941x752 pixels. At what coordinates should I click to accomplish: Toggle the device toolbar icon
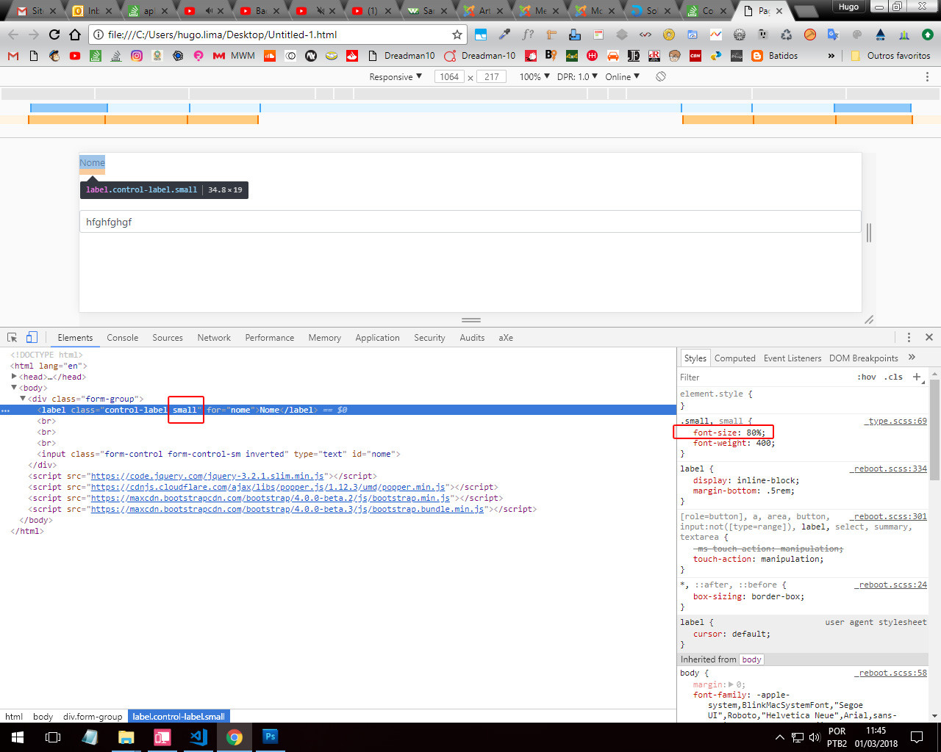(32, 338)
